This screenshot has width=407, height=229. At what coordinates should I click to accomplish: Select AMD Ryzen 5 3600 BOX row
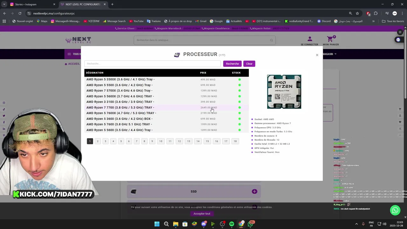point(166,119)
